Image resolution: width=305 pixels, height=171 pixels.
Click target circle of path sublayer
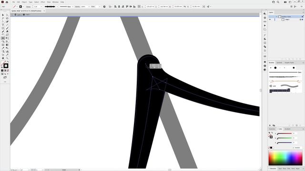[x=301, y=19]
